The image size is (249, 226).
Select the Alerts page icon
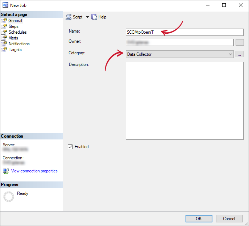coord(4,38)
